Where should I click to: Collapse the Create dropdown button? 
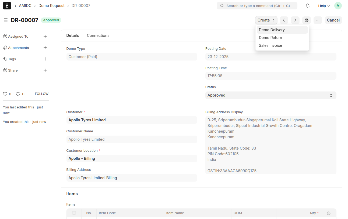coord(266,20)
